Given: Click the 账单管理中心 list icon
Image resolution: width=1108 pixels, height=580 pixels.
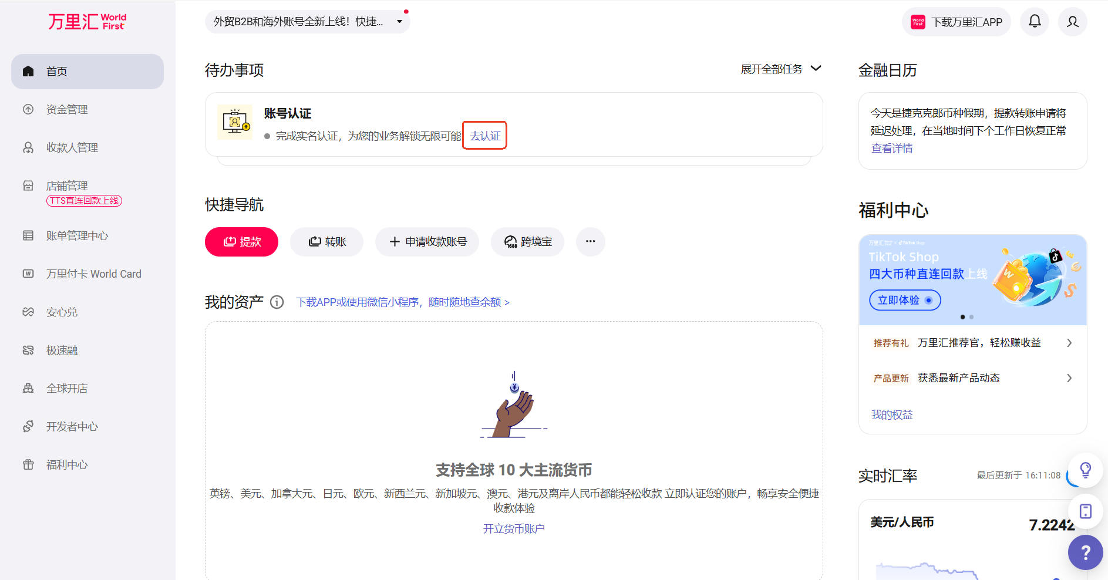Looking at the screenshot, I should (28, 235).
